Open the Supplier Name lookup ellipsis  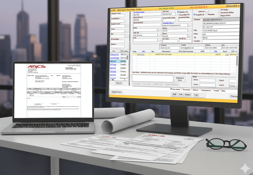pos(126,25)
